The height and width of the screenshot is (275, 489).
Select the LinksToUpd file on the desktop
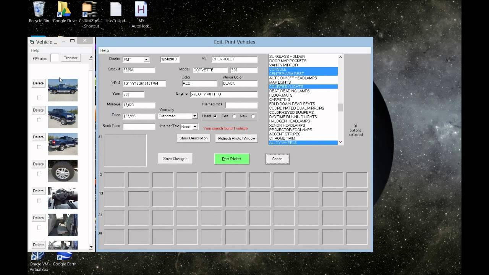tap(116, 12)
